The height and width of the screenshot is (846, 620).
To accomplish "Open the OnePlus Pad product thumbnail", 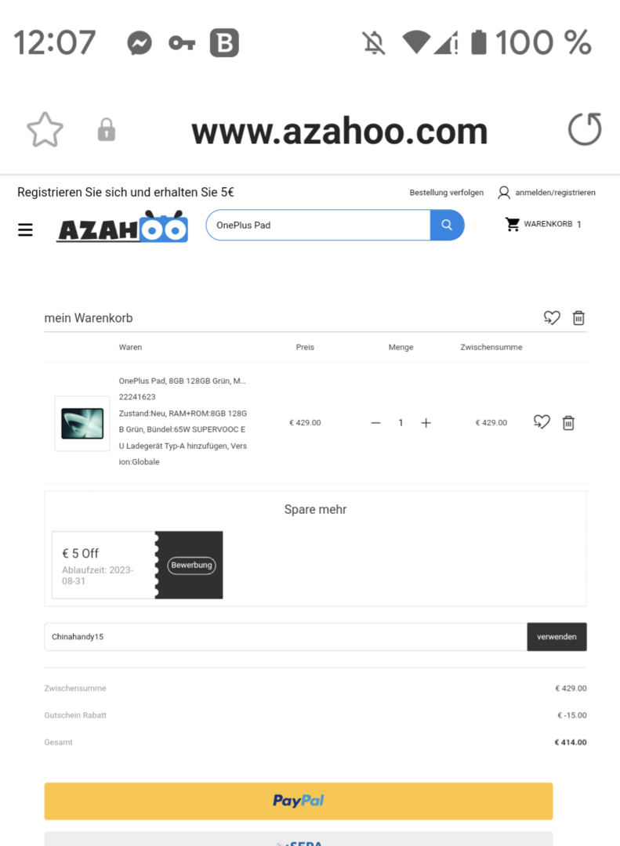I will [x=82, y=423].
